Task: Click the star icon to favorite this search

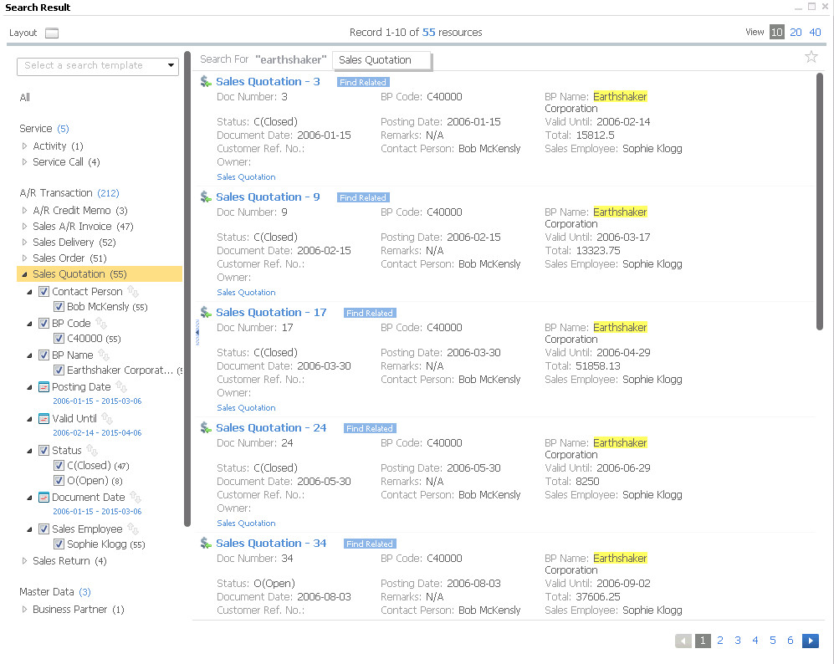Action: tap(811, 56)
